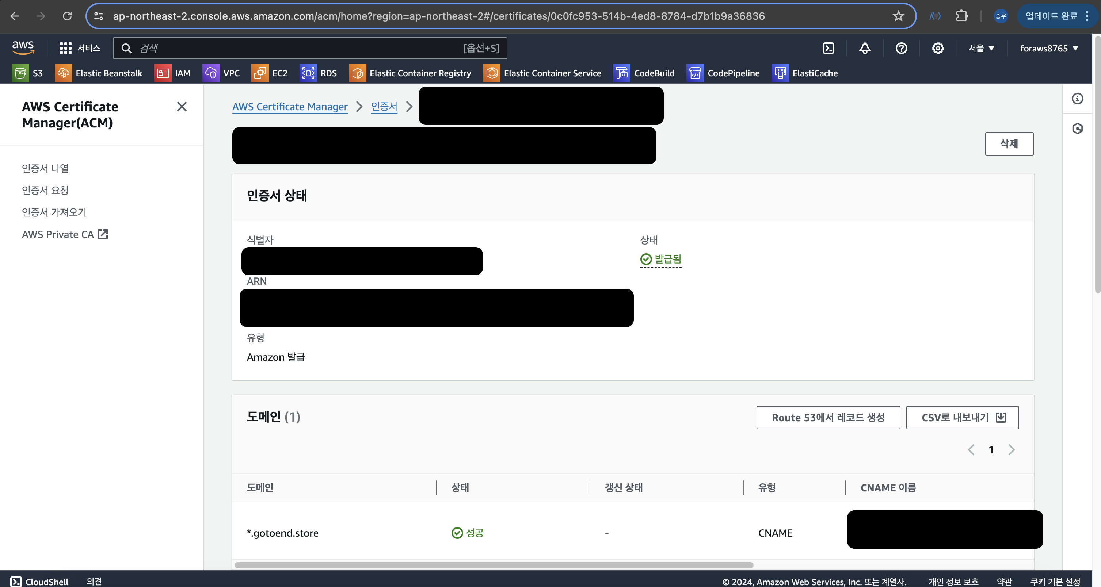1101x587 pixels.
Task: Click the IAM service shortcut icon
Action: tap(163, 73)
